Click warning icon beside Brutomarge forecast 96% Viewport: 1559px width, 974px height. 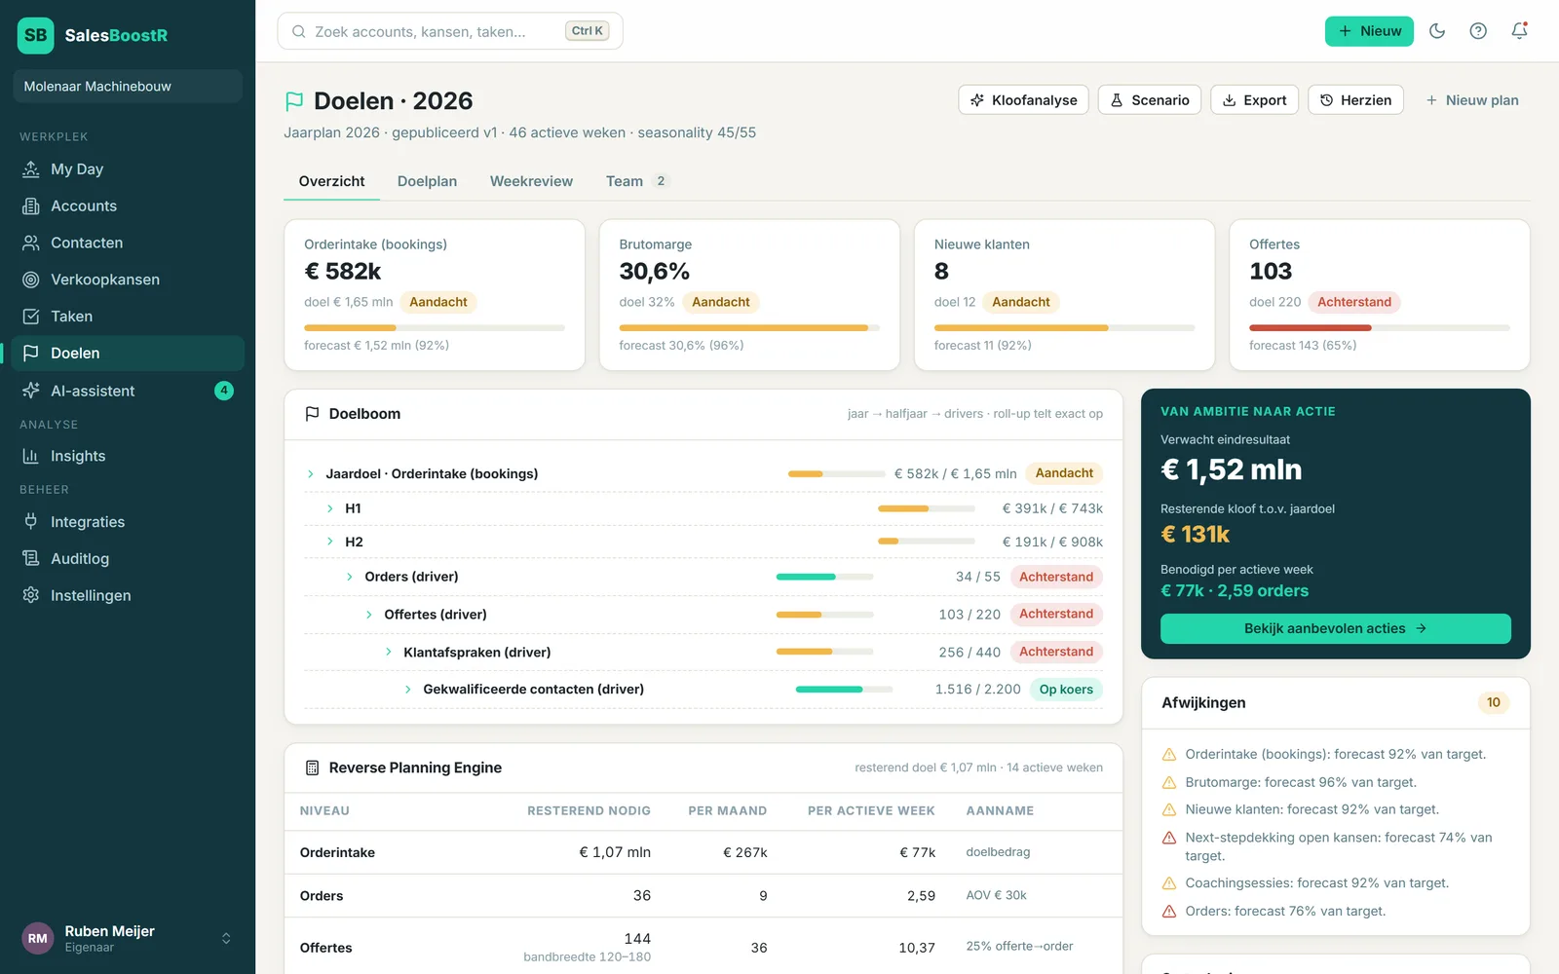click(1169, 782)
